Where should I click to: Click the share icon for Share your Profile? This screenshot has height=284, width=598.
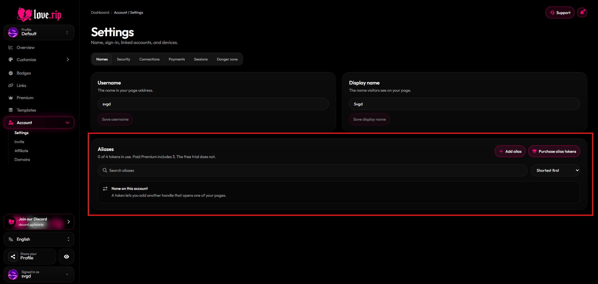[x=13, y=257]
